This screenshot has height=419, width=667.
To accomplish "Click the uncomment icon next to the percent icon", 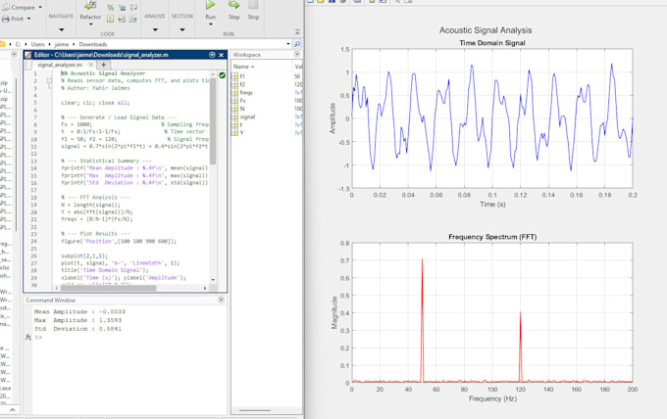I will [x=122, y=7].
